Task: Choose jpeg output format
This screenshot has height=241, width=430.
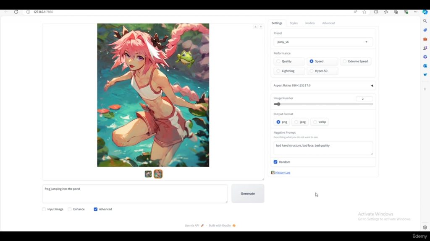Action: pos(300,122)
